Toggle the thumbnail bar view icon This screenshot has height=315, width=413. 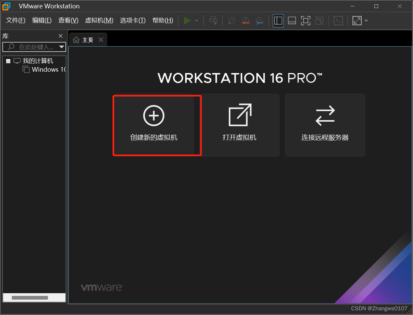(x=292, y=20)
